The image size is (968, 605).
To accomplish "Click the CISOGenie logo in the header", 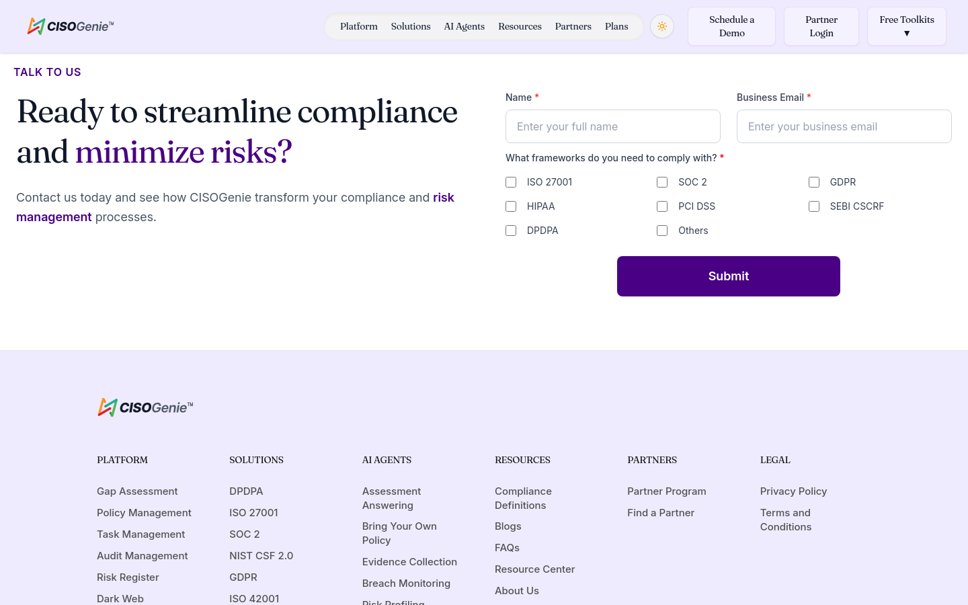I will (71, 26).
